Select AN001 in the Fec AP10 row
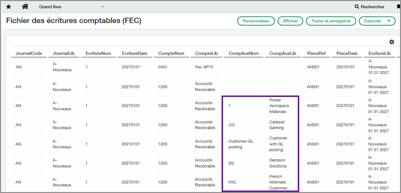 coord(313,67)
